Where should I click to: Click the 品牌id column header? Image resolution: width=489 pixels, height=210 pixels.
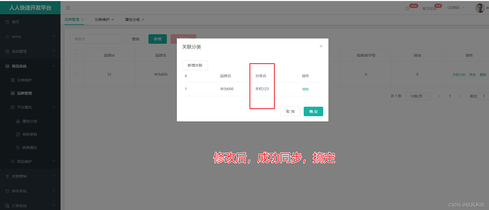(x=109, y=55)
